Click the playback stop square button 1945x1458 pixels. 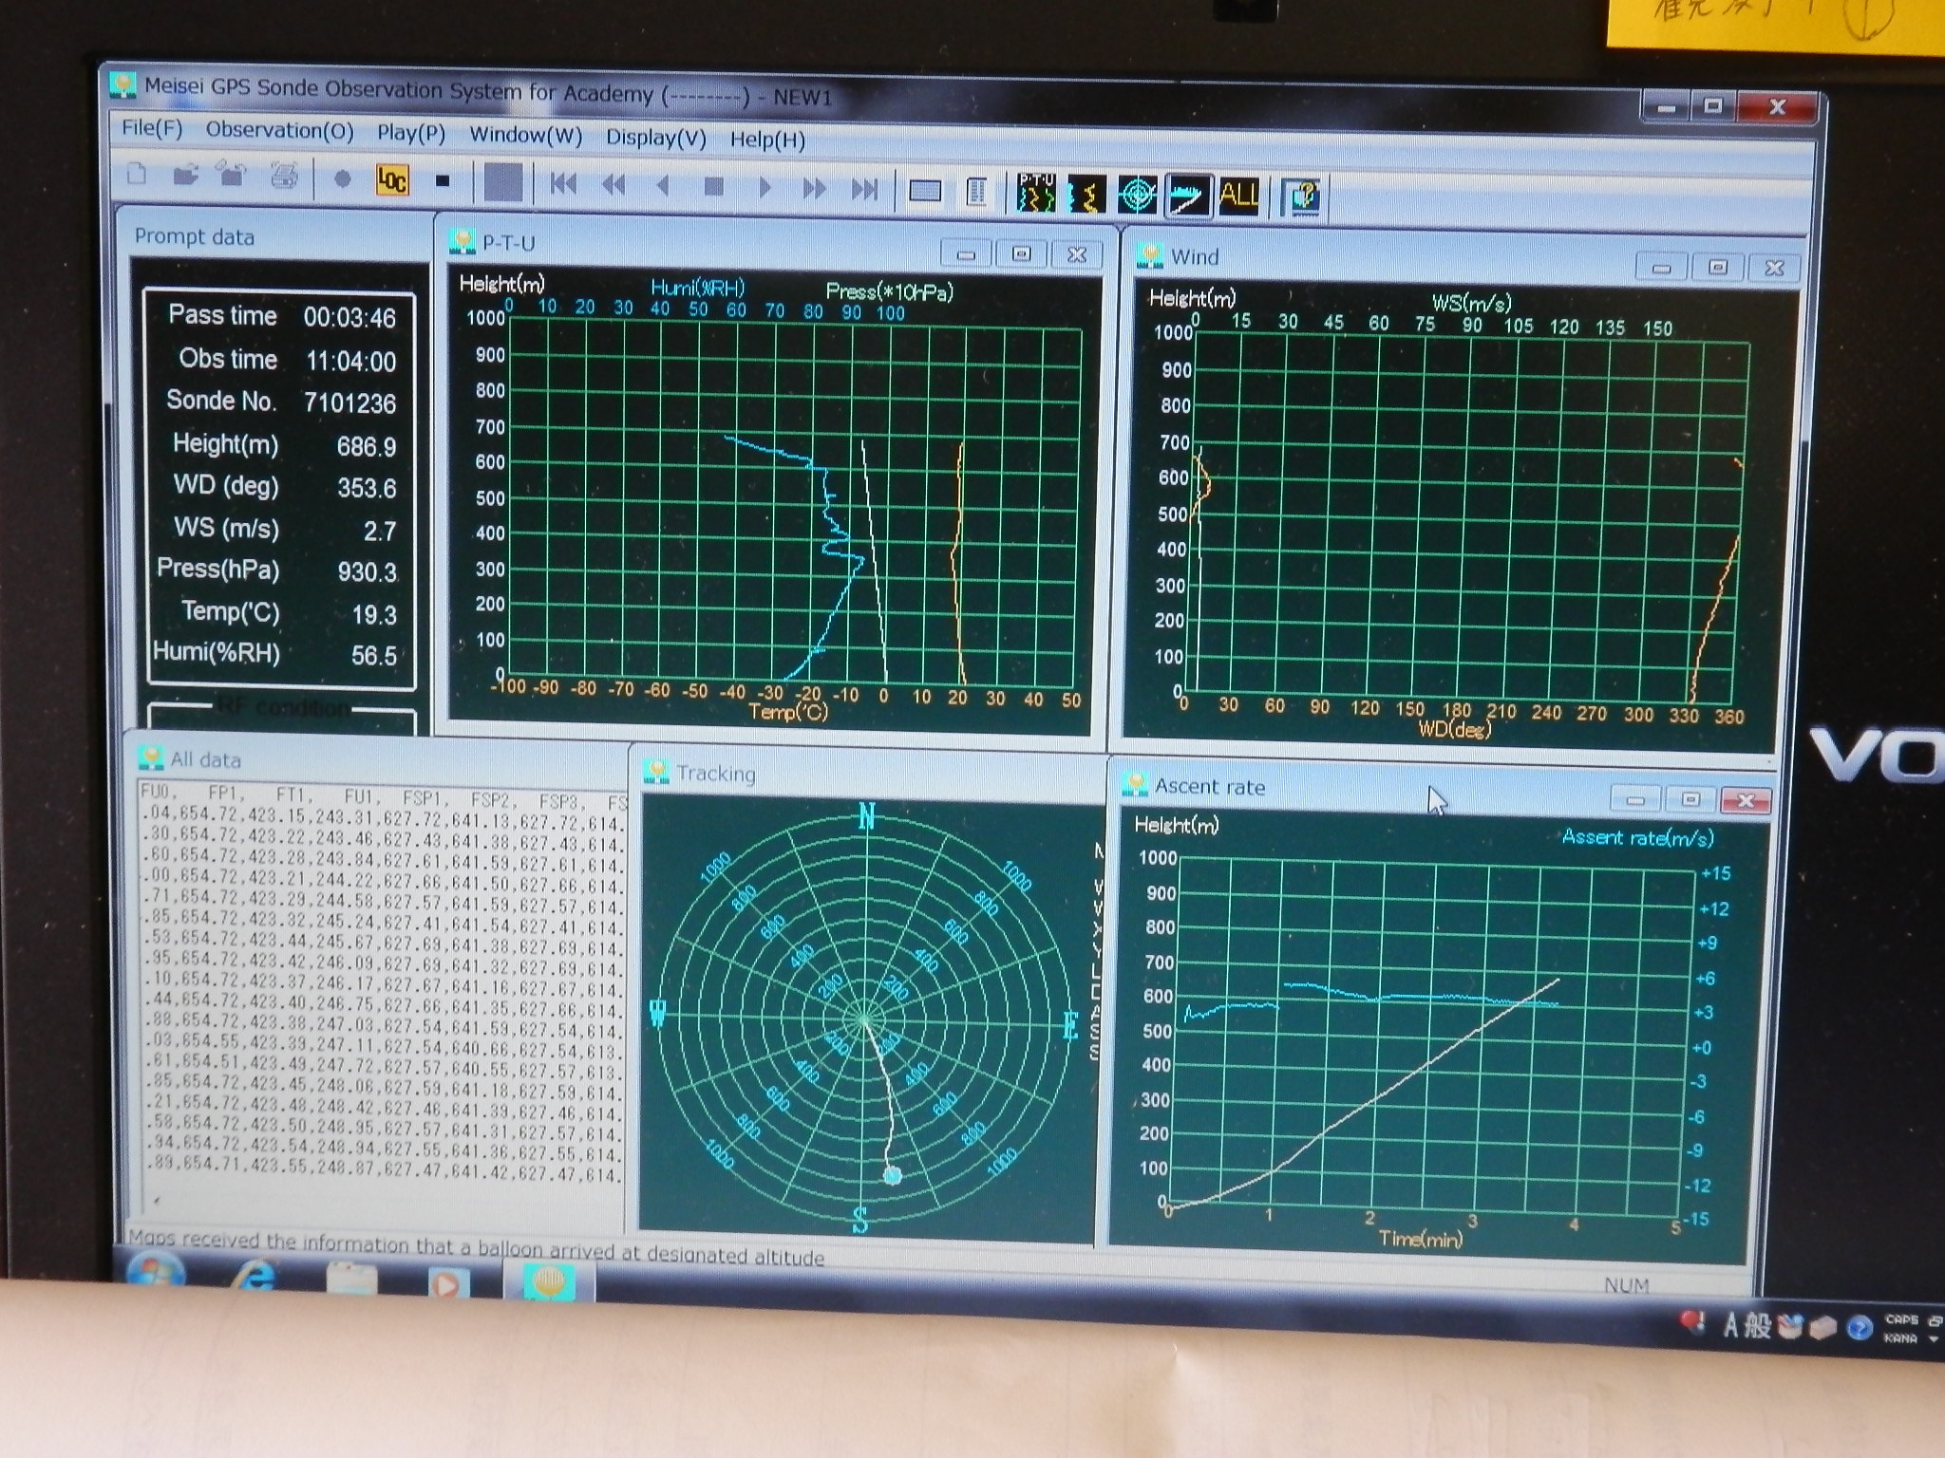click(713, 187)
